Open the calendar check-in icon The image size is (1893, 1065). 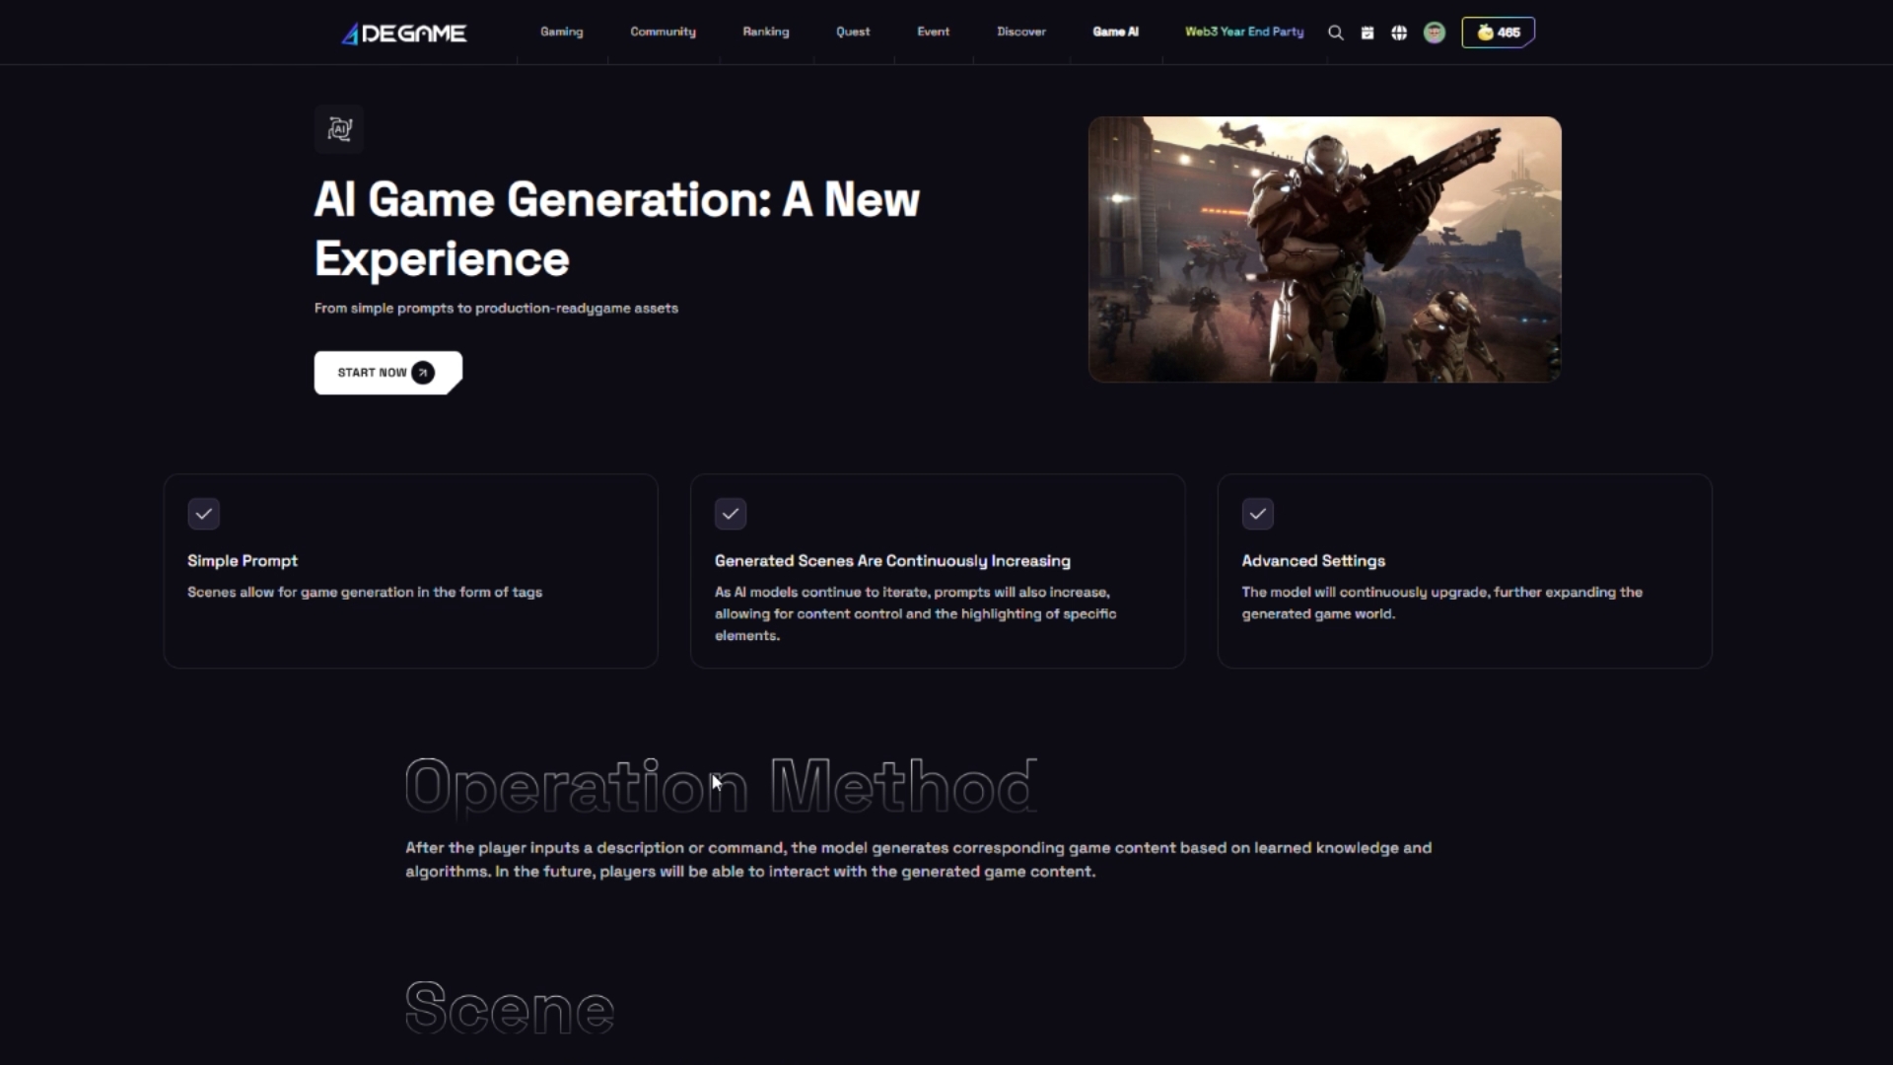pos(1367,33)
